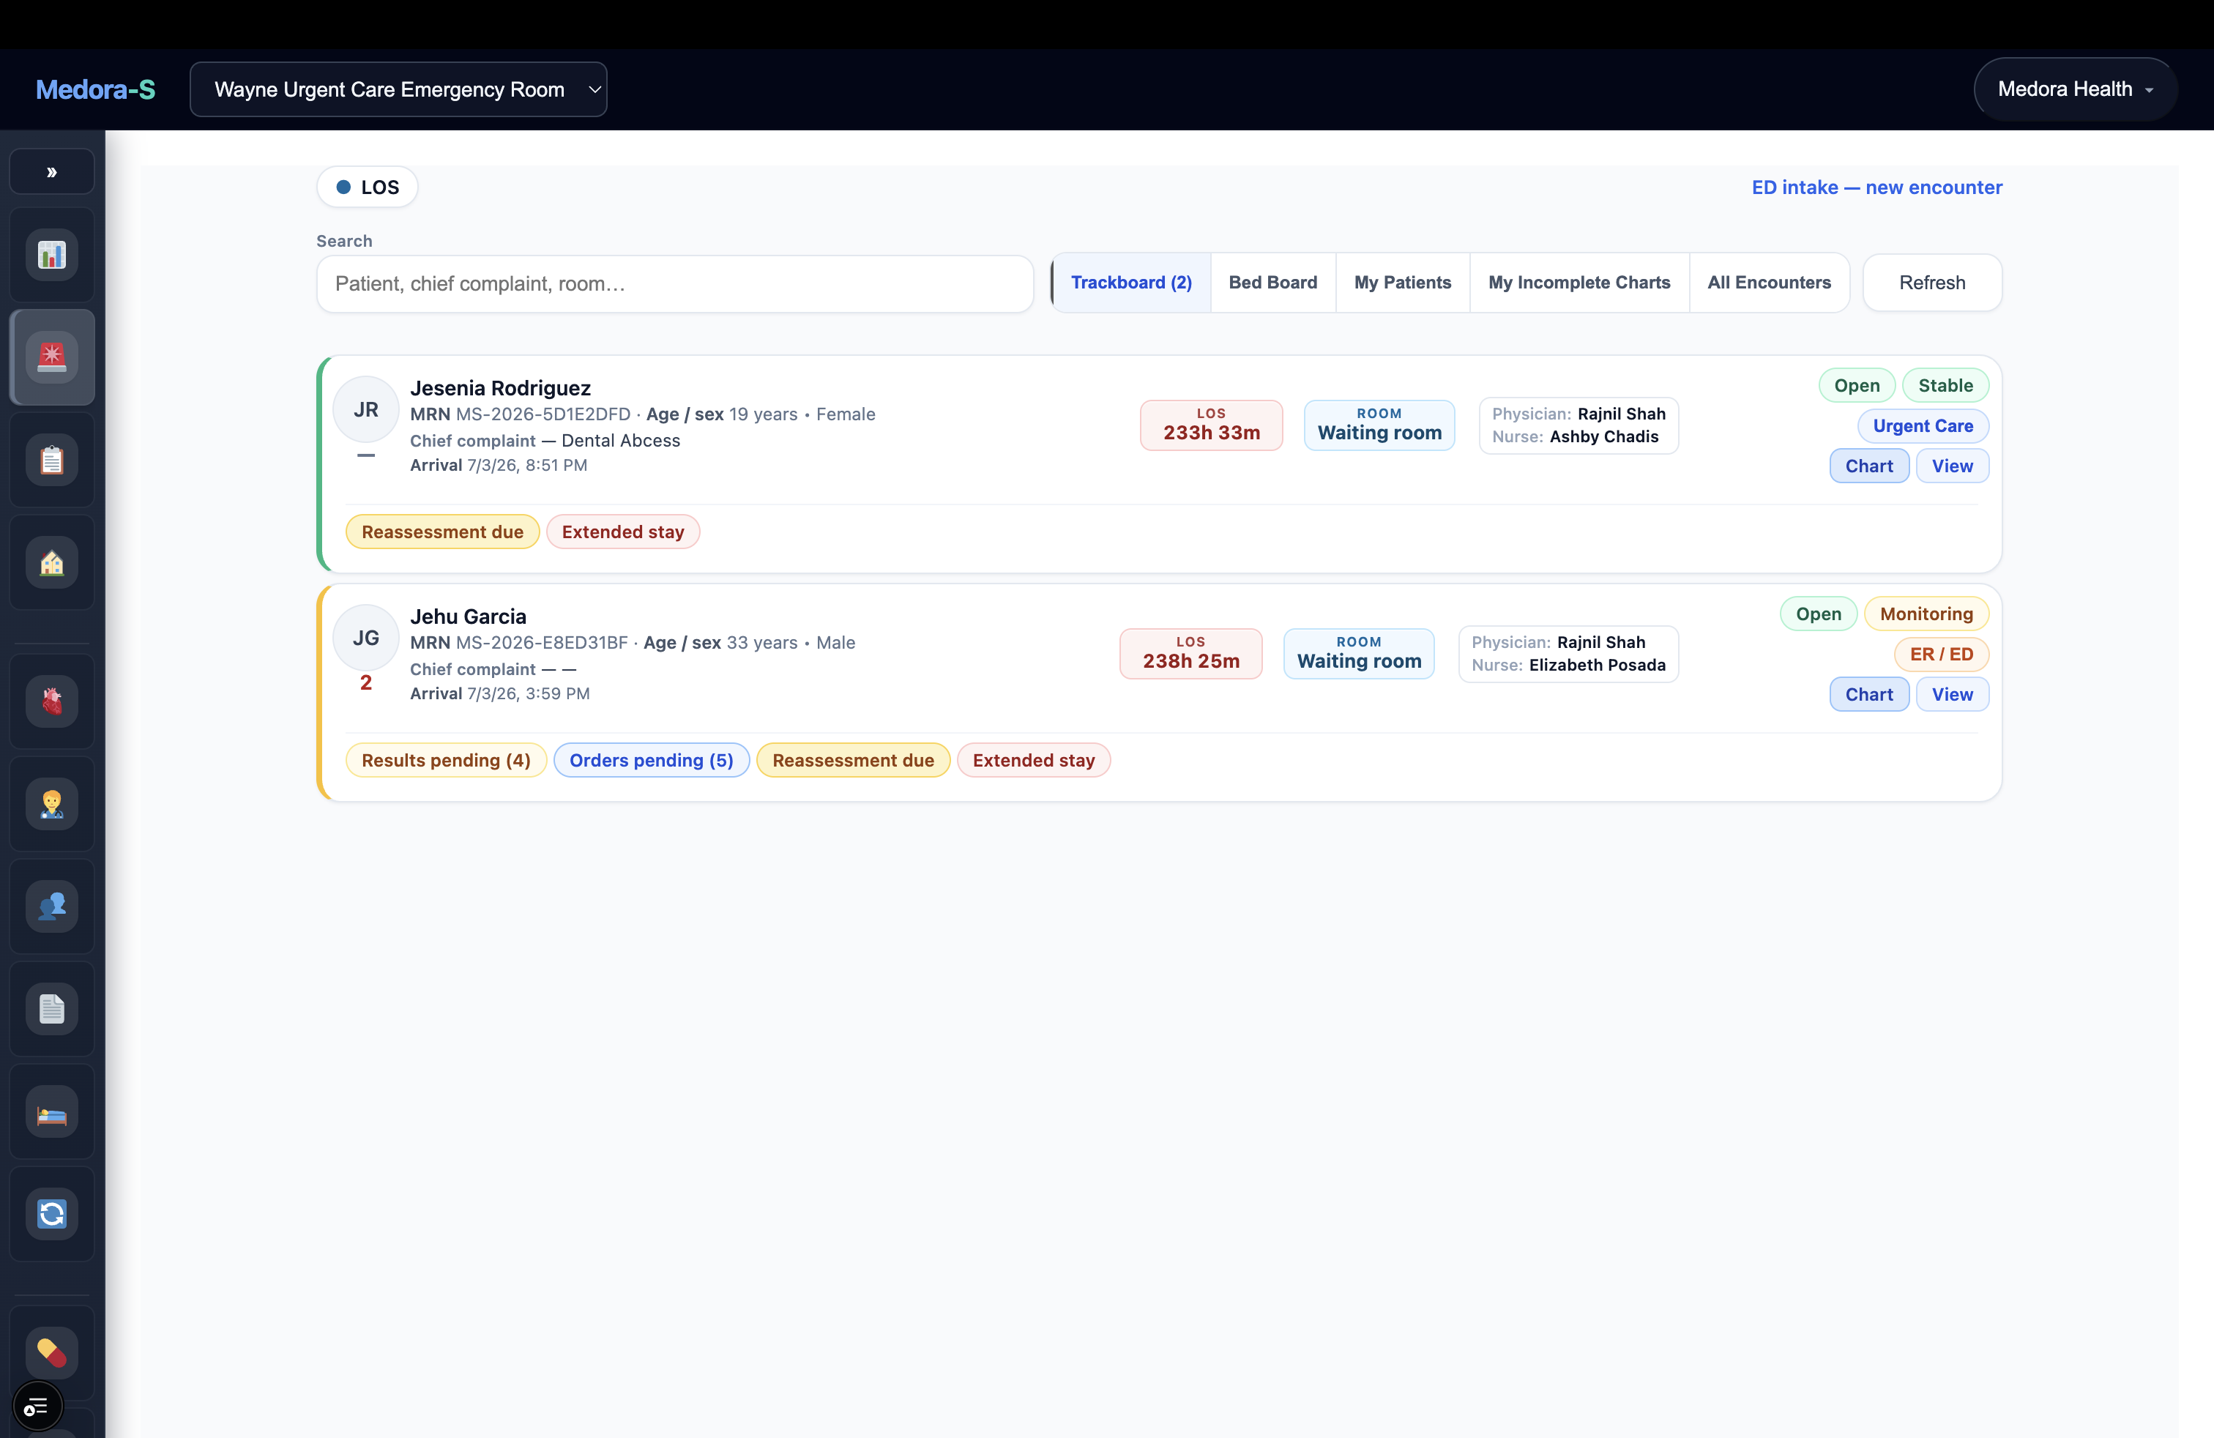
Task: Click the Urgent Care tag
Action: pos(1923,426)
